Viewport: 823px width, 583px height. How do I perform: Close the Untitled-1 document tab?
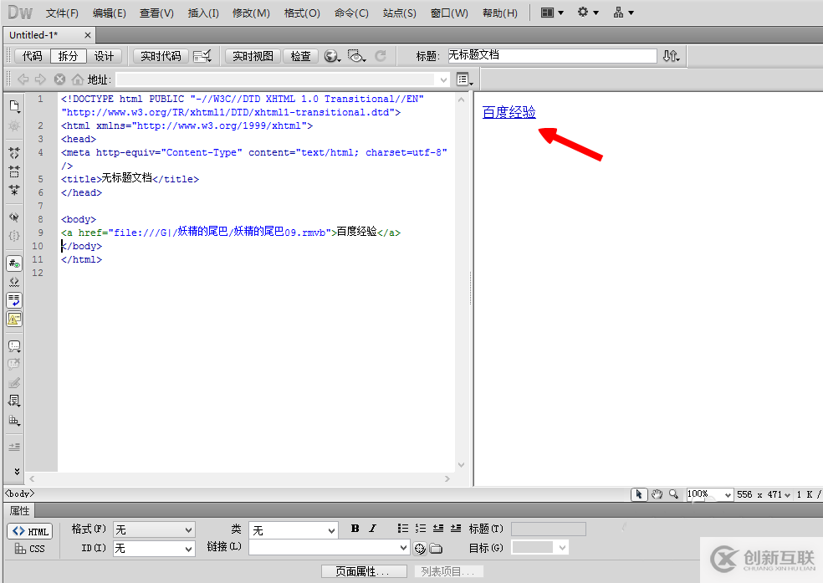[x=88, y=35]
